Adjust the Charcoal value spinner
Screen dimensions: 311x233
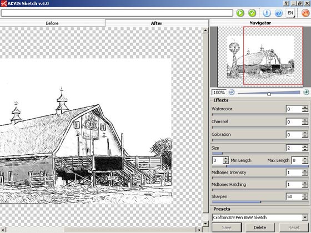pos(305,122)
